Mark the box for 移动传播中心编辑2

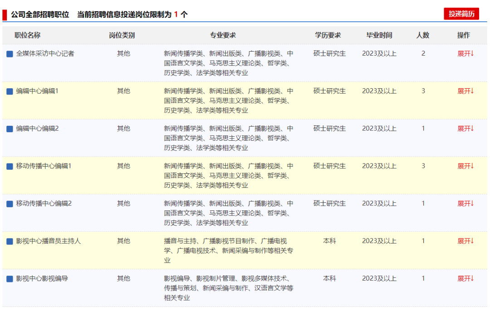[10, 204]
